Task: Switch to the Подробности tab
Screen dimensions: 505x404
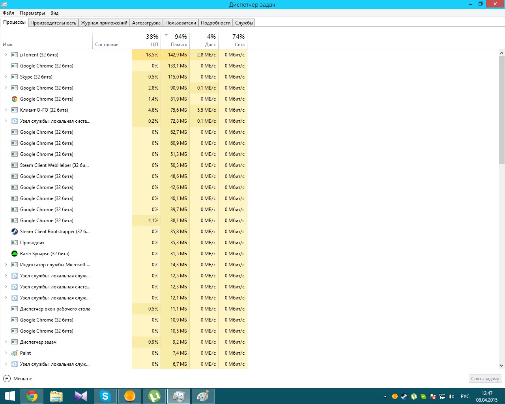Action: 215,23
